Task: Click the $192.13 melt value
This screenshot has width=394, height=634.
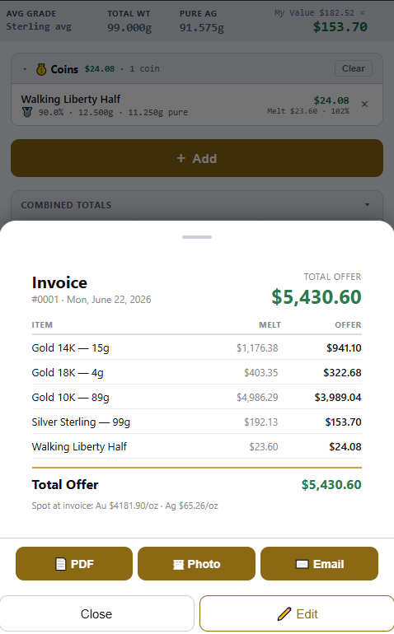Action: tap(260, 422)
